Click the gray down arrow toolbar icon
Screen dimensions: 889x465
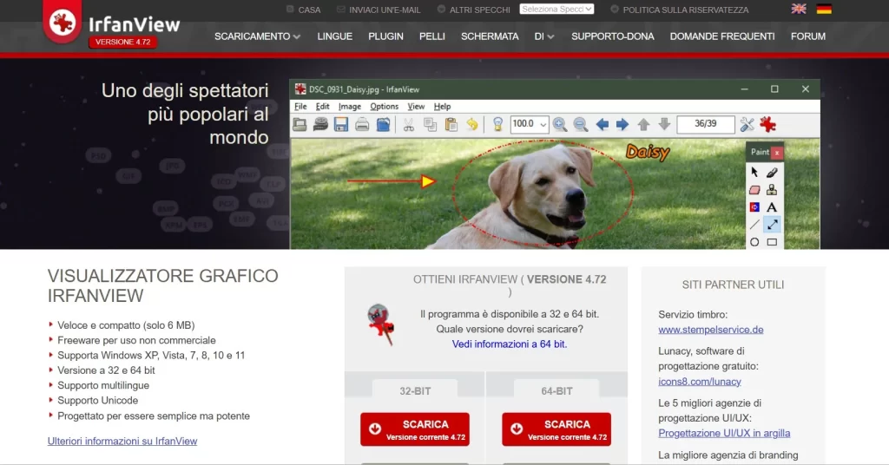664,125
